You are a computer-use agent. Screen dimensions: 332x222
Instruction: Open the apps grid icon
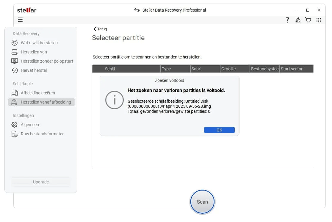pos(319,20)
